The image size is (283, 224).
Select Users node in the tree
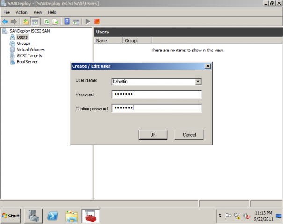pyautogui.click(x=22, y=37)
